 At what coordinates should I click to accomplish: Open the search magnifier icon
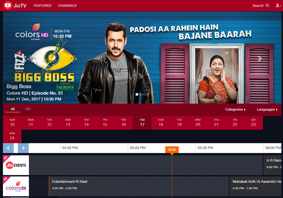point(267,5)
